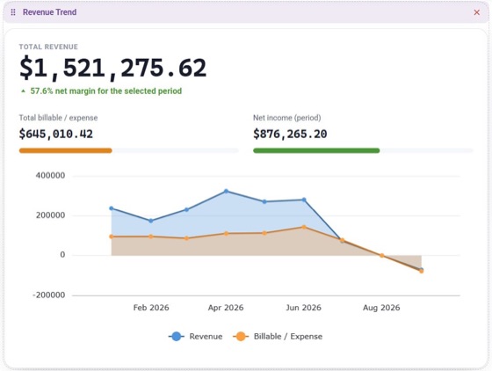This screenshot has width=492, height=371.
Task: Click the TOTAL REVENUE heading
Action: (48, 47)
